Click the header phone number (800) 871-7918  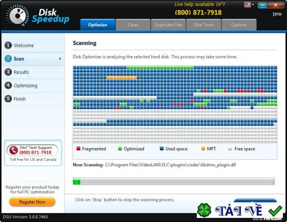point(198,12)
